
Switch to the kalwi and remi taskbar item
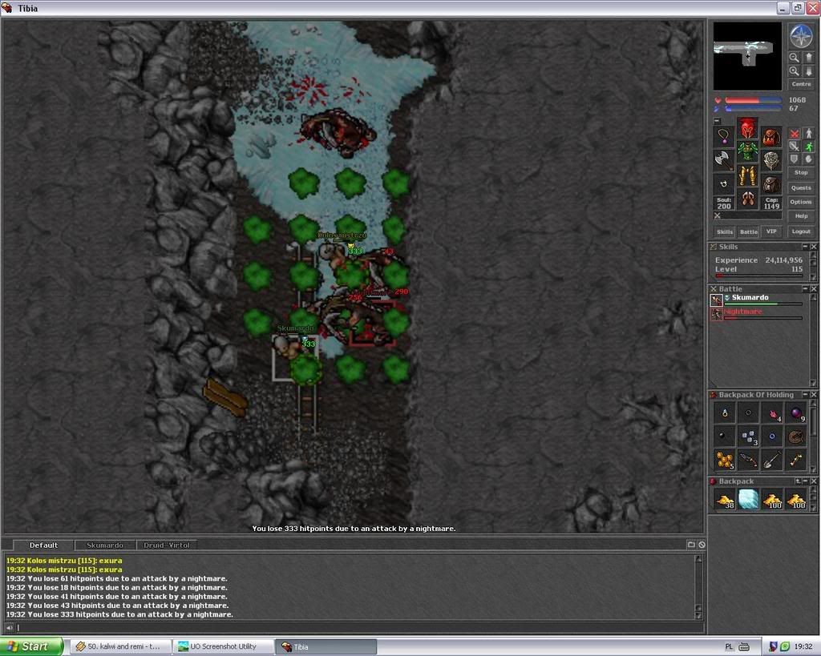pyautogui.click(x=120, y=646)
